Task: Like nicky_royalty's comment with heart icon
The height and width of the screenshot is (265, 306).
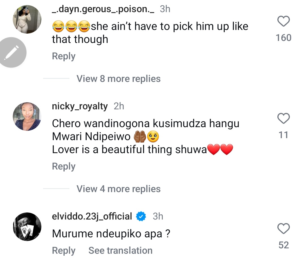Action: pos(283,119)
